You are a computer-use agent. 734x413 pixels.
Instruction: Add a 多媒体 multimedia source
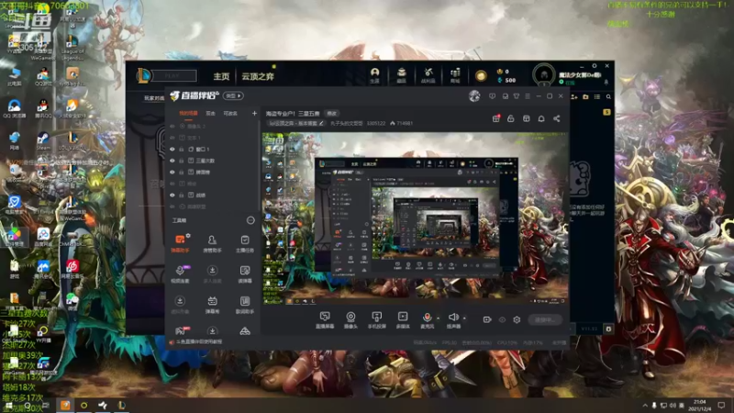coord(403,319)
